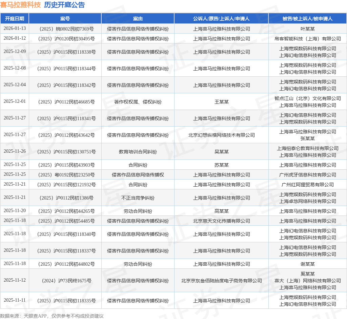The image size is (347, 319).
Task: Click the 案由 column header
Action: (138, 19)
